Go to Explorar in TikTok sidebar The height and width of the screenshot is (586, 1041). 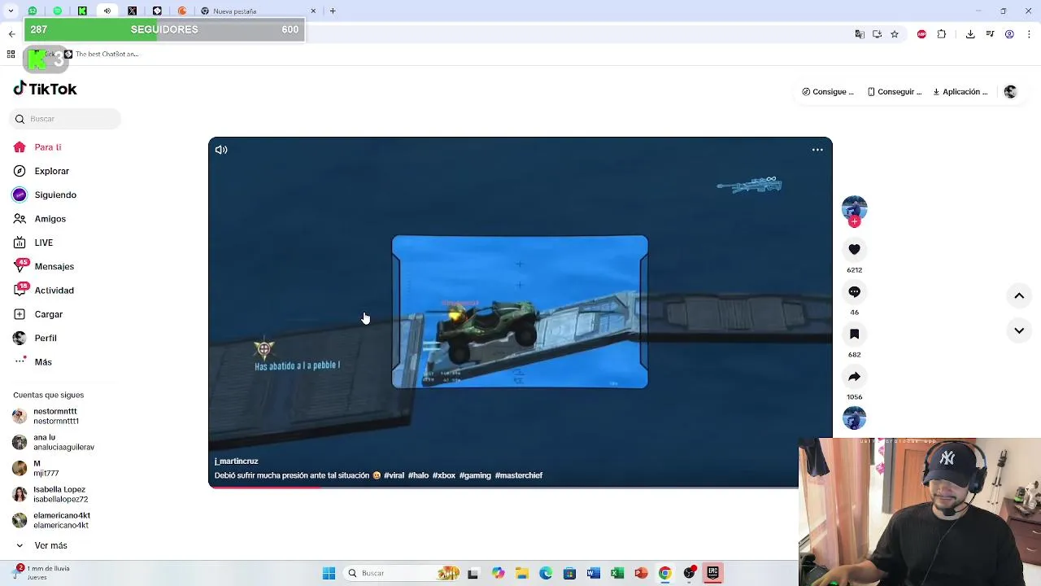coord(41,171)
